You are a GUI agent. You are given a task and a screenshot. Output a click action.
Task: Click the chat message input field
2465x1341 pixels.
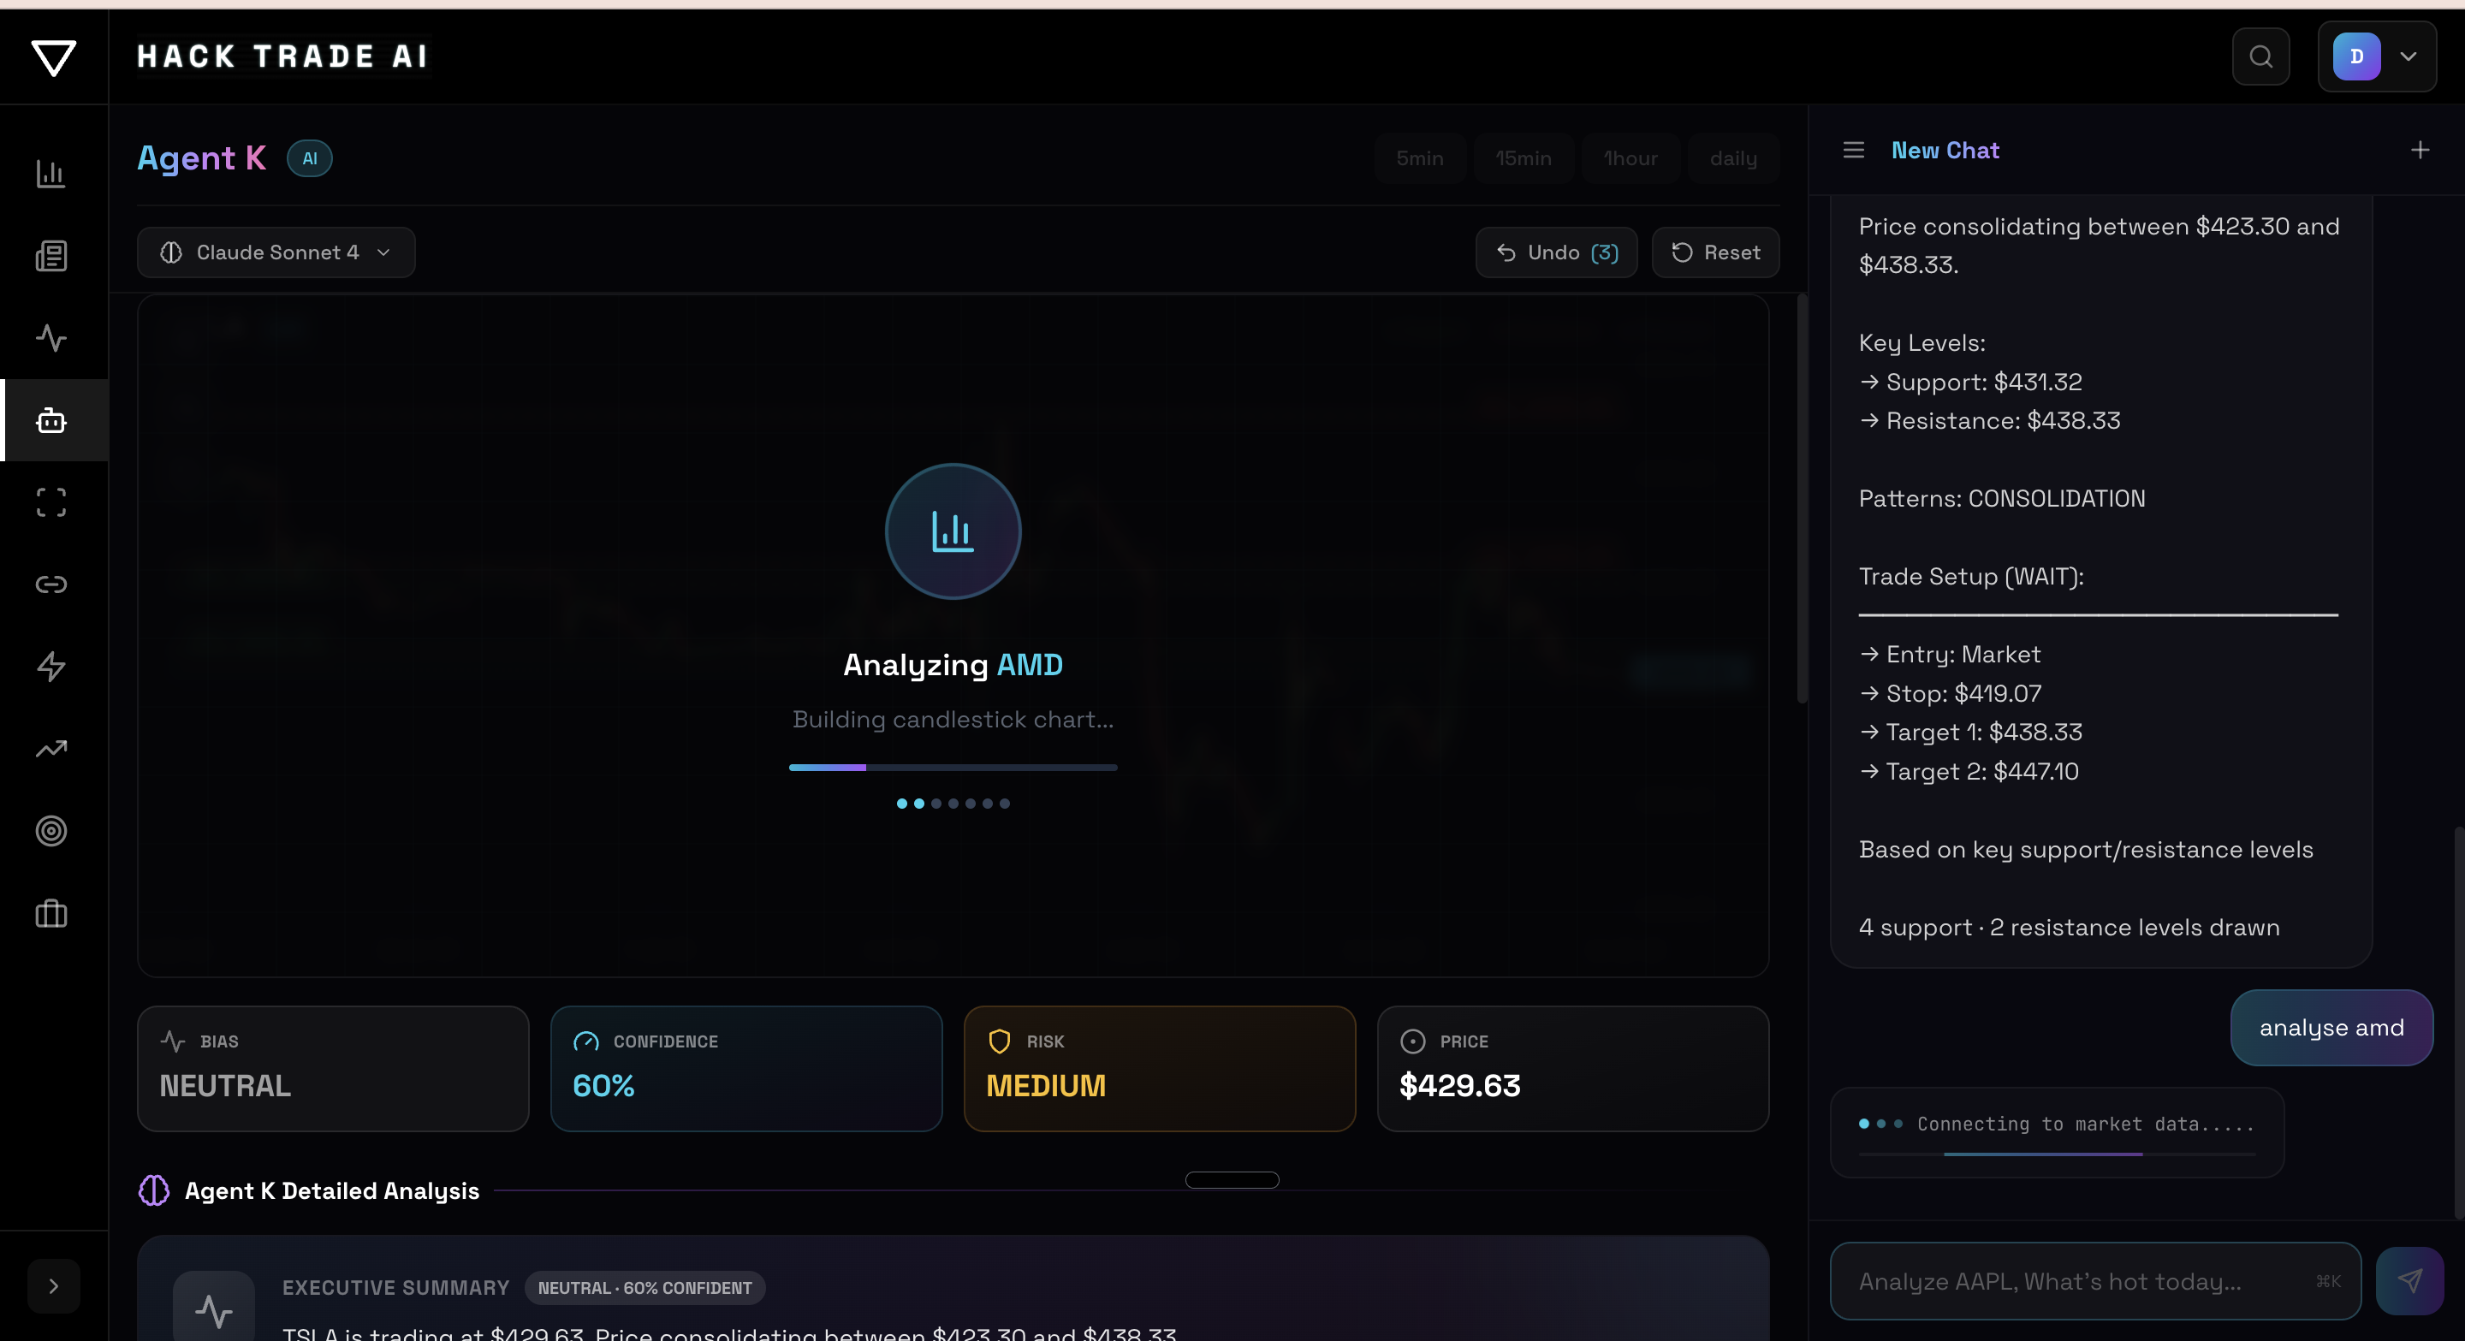pyautogui.click(x=2076, y=1281)
